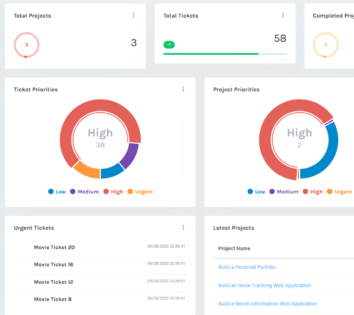Open Build an Issue Tracking Web Application

pyautogui.click(x=264, y=285)
